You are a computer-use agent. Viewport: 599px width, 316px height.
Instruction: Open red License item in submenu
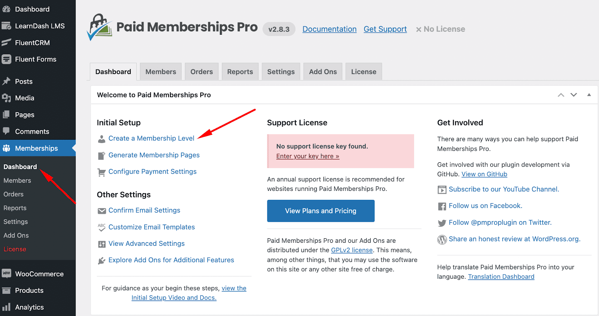click(x=15, y=249)
